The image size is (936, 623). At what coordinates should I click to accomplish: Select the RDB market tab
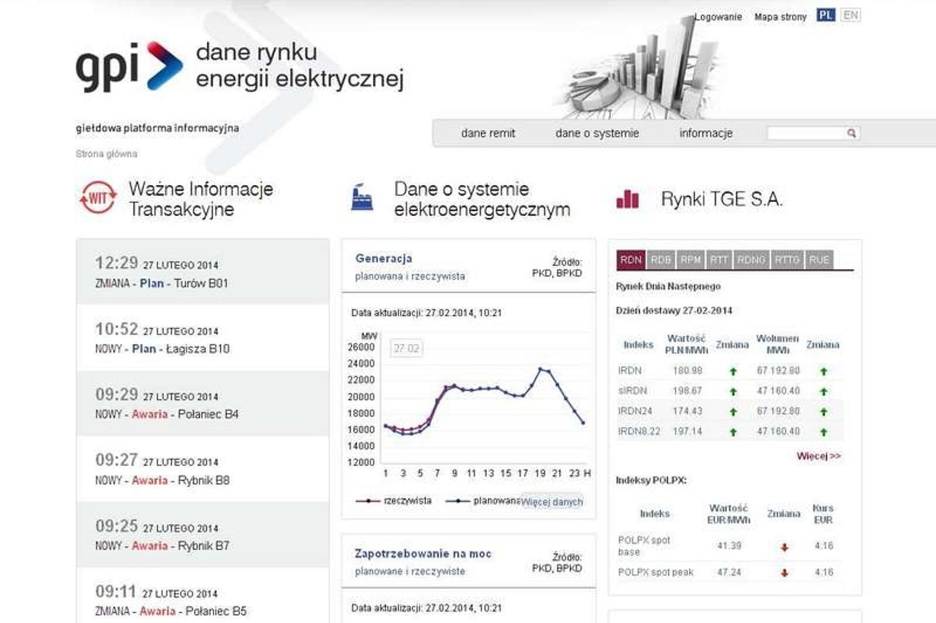click(660, 260)
